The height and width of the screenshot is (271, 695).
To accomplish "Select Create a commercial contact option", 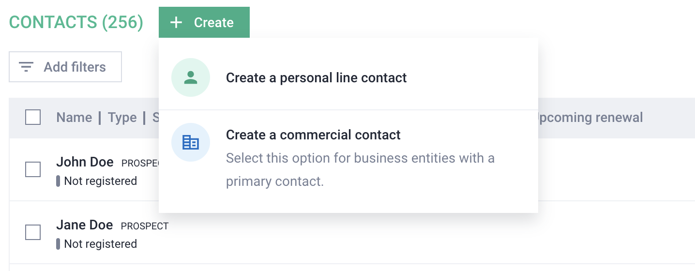I will 313,135.
